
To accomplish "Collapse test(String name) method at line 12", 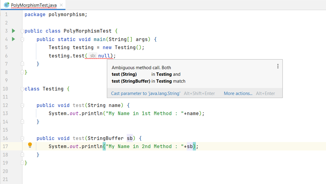I will click(x=22, y=106).
